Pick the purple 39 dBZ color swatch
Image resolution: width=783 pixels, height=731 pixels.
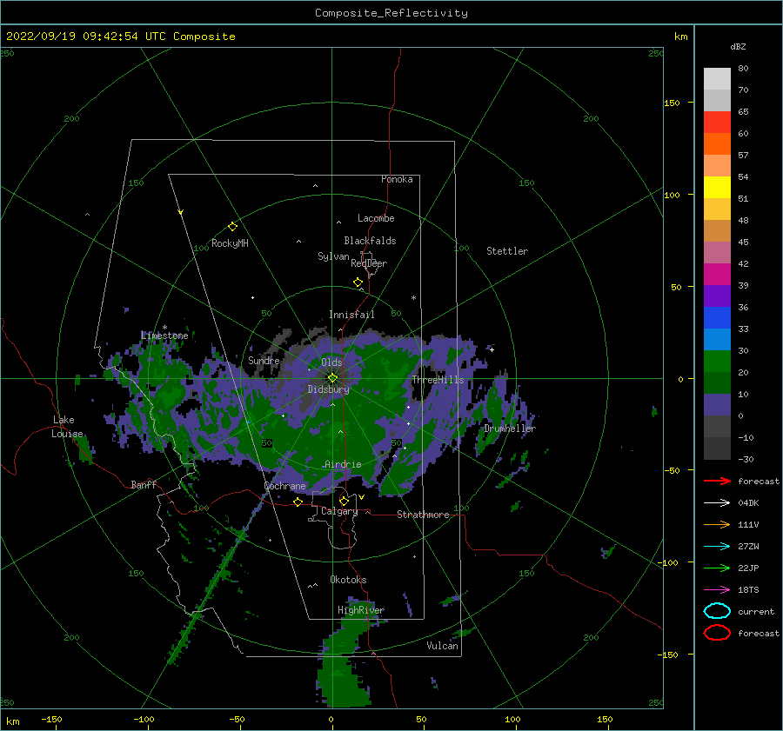(717, 296)
